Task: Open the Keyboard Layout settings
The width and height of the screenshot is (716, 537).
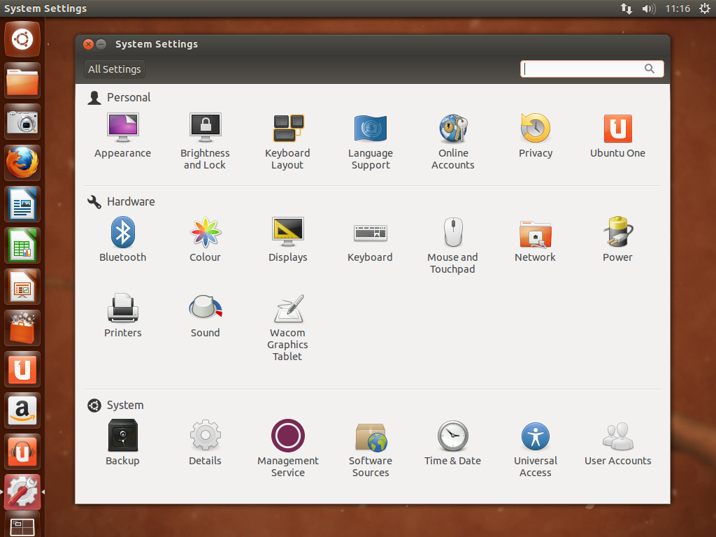Action: click(287, 129)
